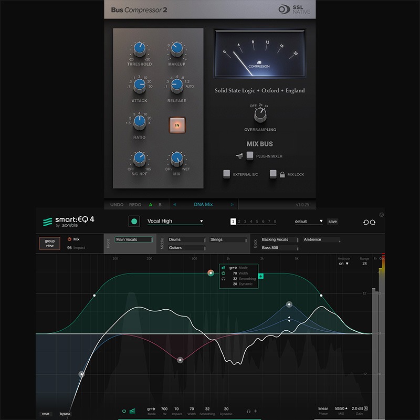This screenshot has width=420, height=420.
Task: Click the blue boost band node
Action: click(x=289, y=304)
